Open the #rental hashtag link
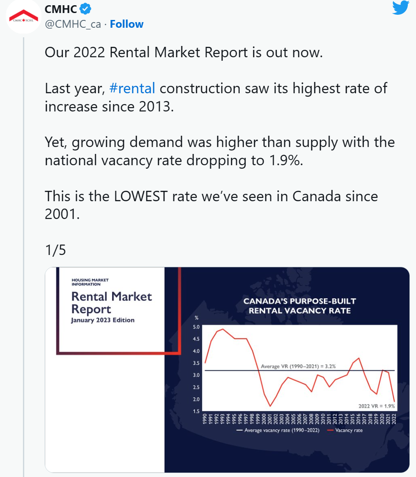Viewport: 416px width, 477px height. pos(132,88)
